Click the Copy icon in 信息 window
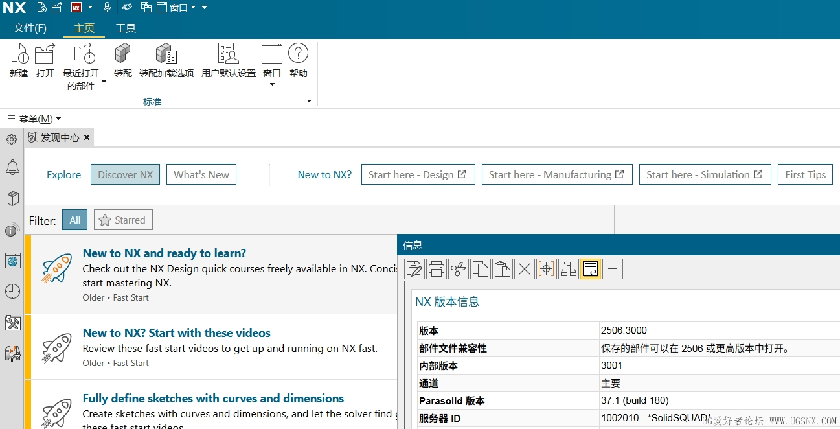The height and width of the screenshot is (429, 840). (x=481, y=268)
